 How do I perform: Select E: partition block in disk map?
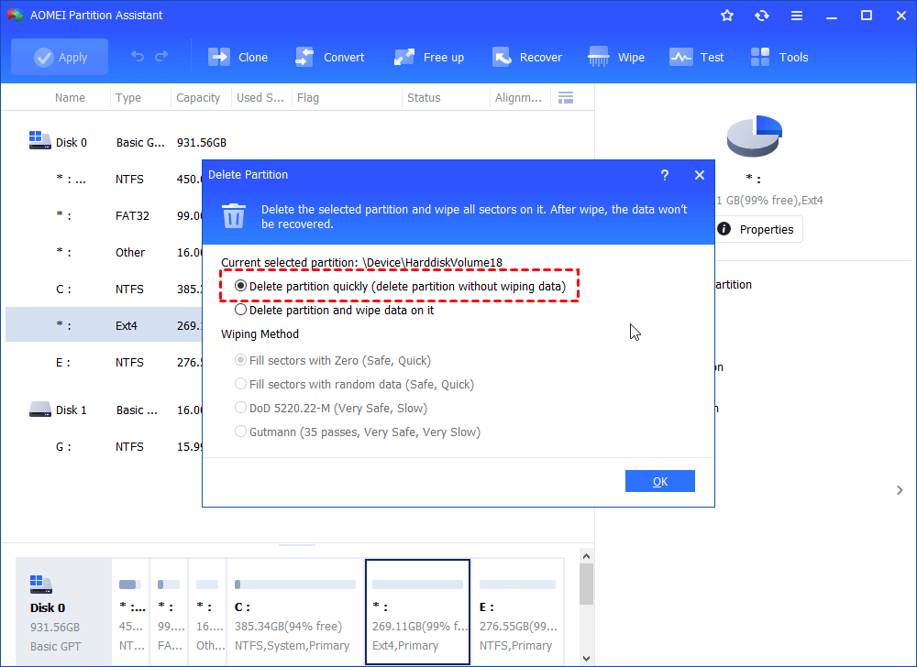pyautogui.click(x=517, y=611)
